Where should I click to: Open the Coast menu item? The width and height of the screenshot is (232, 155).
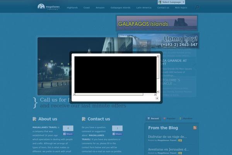point(87,8)
